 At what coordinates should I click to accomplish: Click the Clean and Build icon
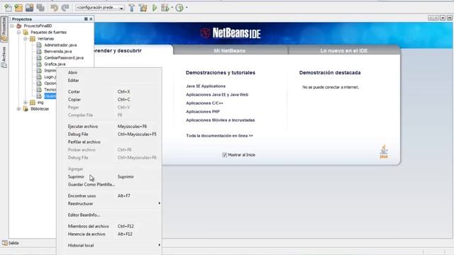(143, 8)
